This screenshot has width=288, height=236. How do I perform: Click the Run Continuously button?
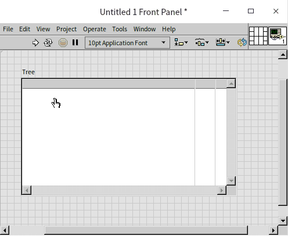(48, 43)
